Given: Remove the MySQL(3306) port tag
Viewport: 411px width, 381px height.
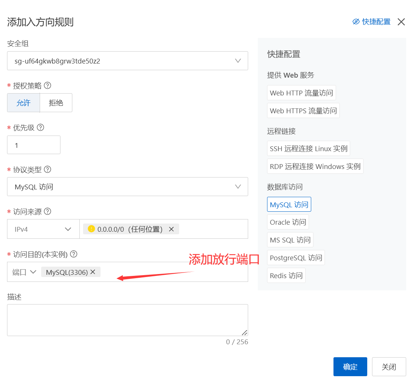Looking at the screenshot, I should point(93,272).
